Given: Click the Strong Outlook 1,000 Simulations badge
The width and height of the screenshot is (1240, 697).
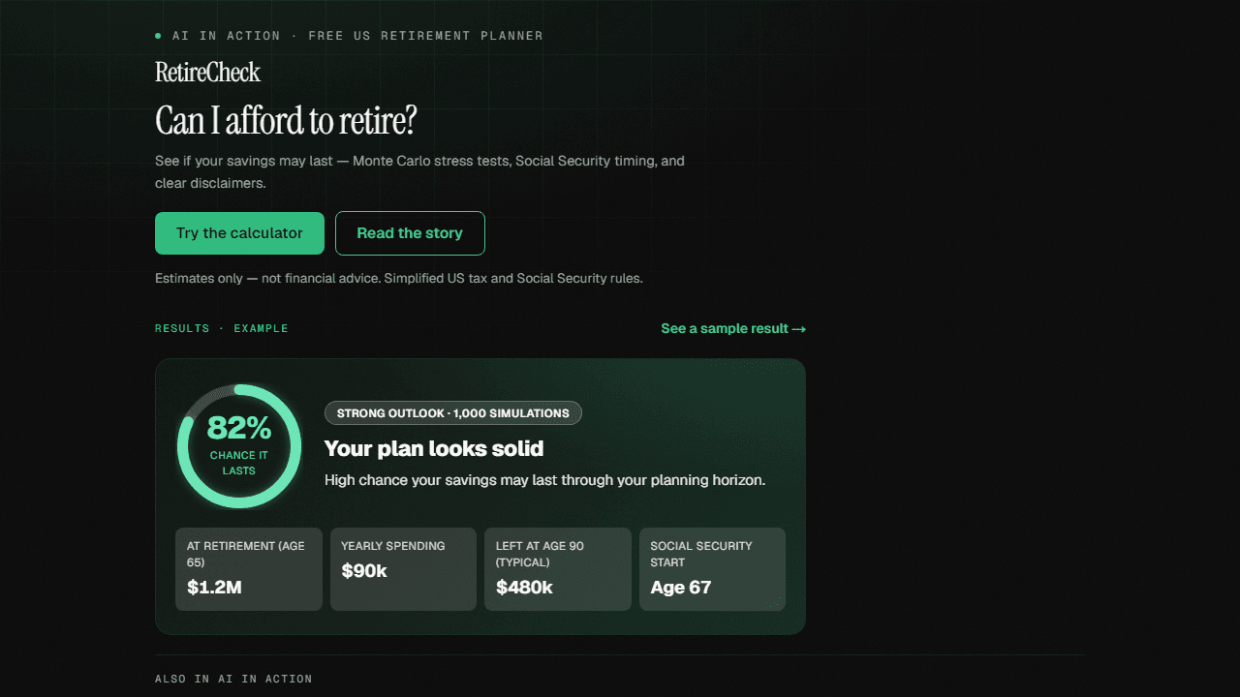Looking at the screenshot, I should point(453,413).
